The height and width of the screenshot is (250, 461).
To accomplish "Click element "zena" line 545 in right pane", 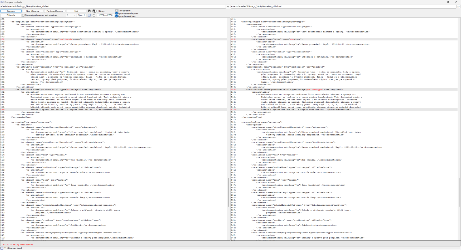I will (275, 180).
